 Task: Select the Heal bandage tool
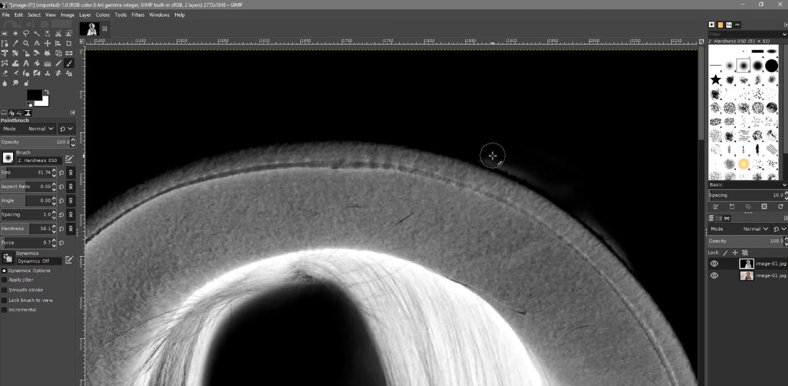(58, 73)
